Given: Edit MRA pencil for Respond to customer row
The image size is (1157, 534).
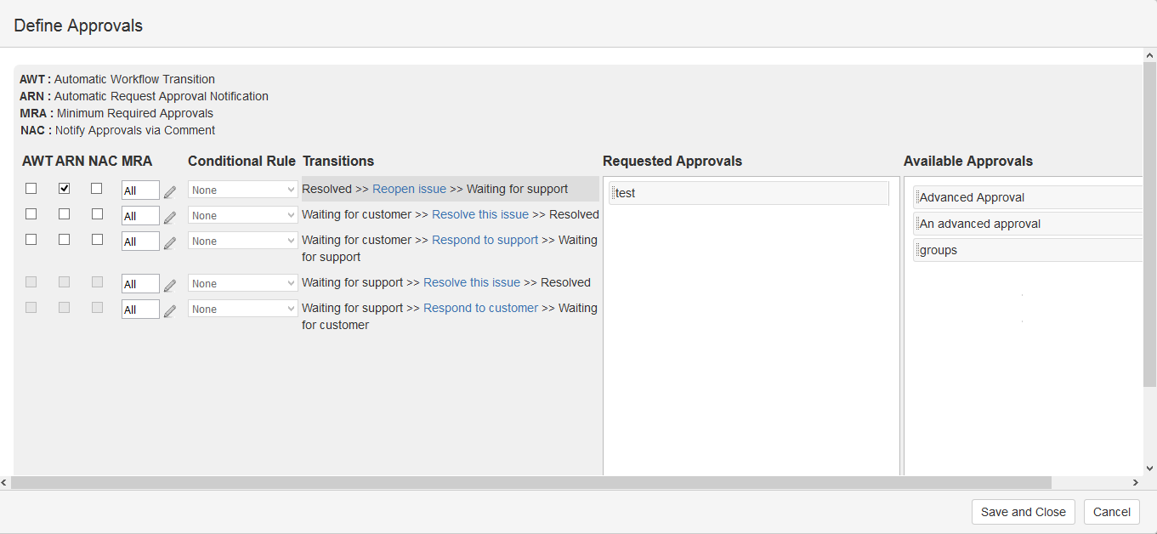Looking at the screenshot, I should (x=170, y=310).
